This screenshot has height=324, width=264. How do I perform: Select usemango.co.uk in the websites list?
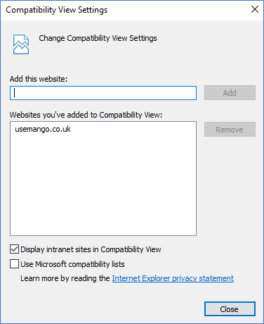[43, 129]
